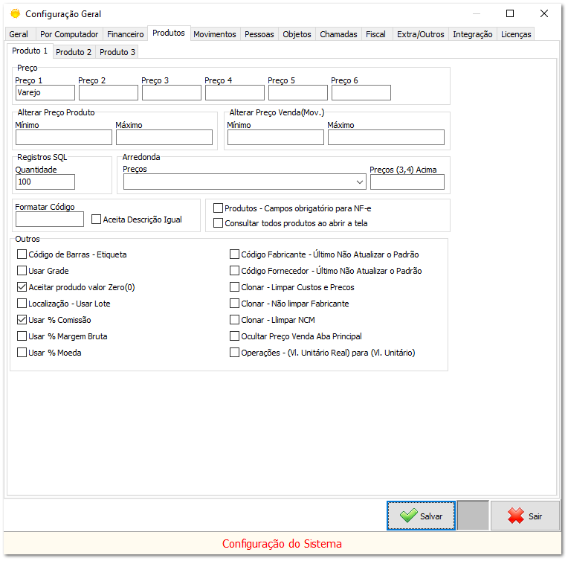Open the Licenças tab
568x561 pixels.
pos(516,34)
